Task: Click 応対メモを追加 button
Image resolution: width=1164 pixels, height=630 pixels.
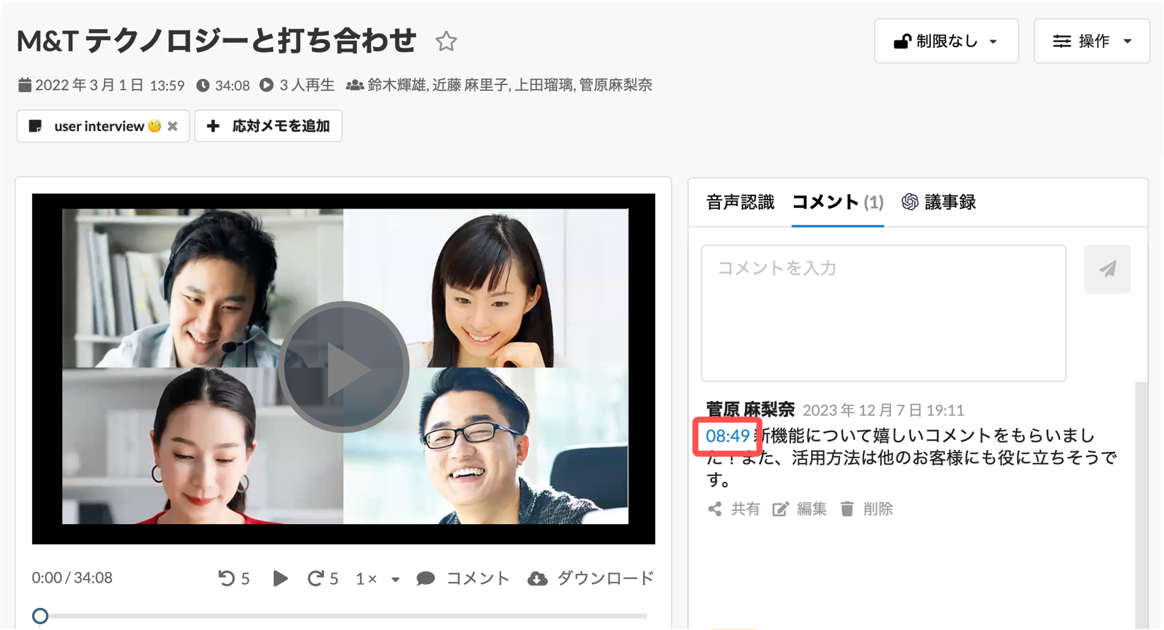Action: point(268,126)
